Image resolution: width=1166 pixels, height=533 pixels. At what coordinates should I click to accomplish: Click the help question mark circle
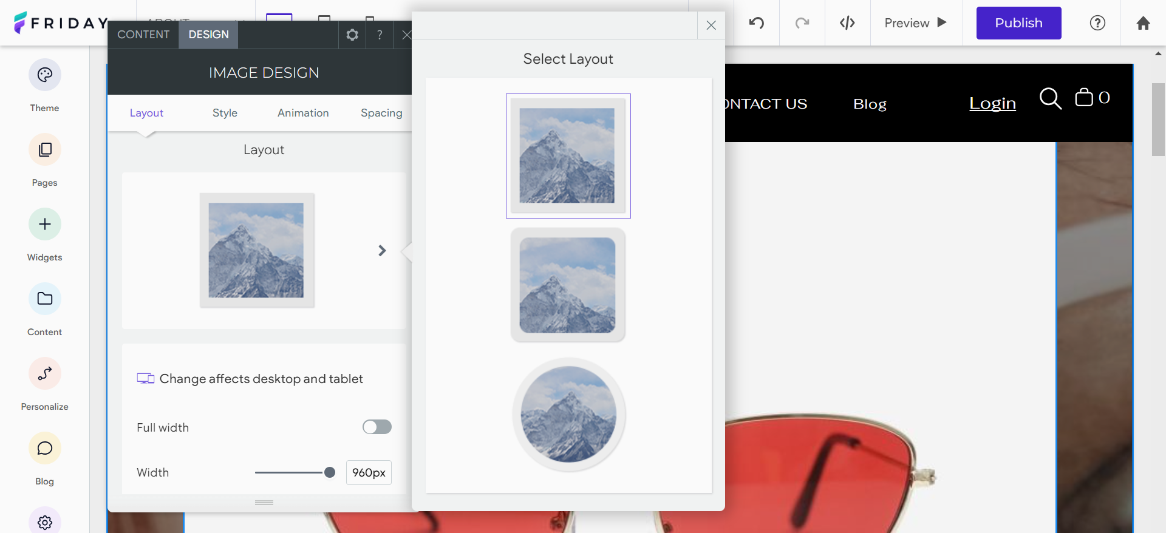click(x=1097, y=23)
